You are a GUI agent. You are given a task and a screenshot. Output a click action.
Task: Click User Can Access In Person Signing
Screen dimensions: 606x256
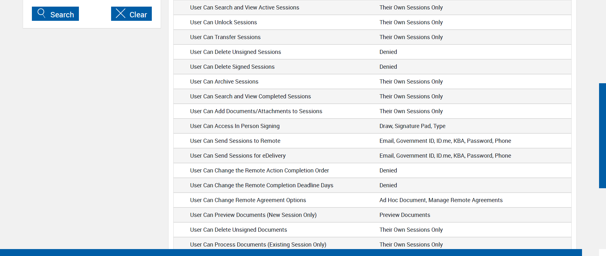pyautogui.click(x=235, y=126)
